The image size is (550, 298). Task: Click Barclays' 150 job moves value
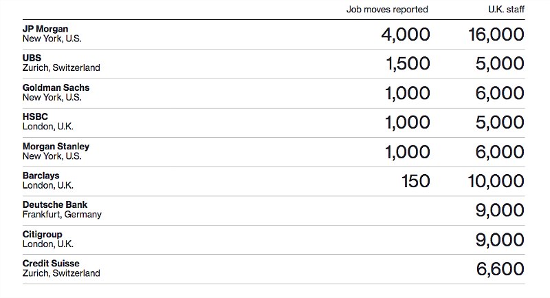coord(415,181)
